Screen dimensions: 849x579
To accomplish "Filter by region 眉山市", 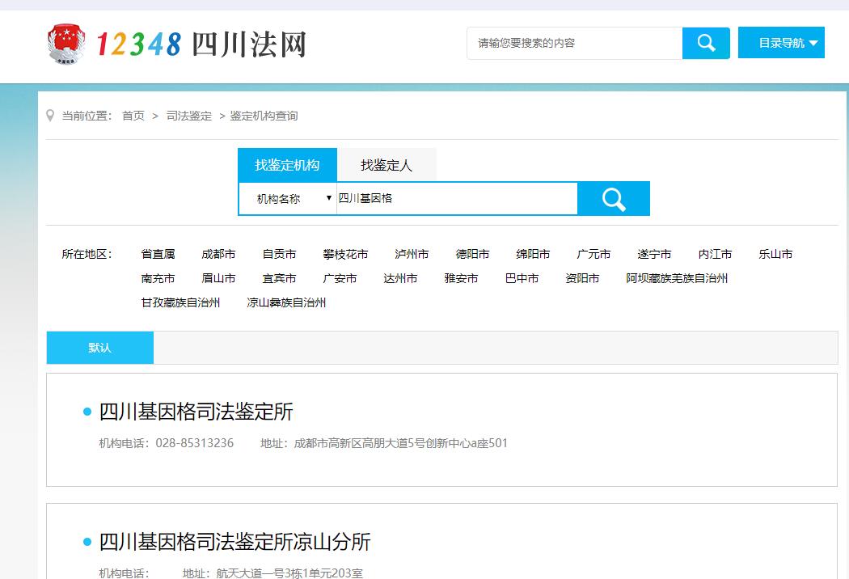I will [219, 278].
